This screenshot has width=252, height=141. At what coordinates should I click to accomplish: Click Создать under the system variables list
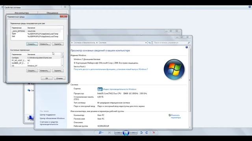click(32, 70)
